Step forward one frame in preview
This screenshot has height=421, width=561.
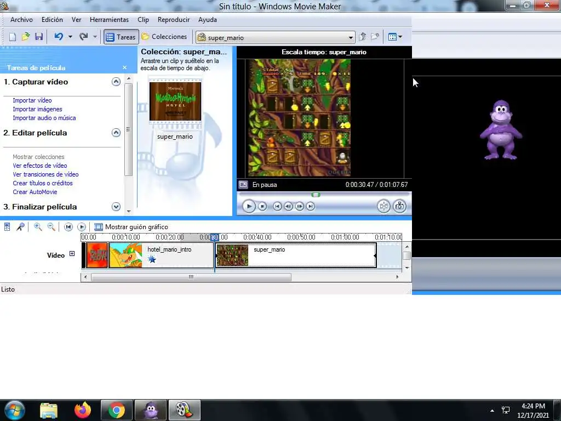[300, 206]
